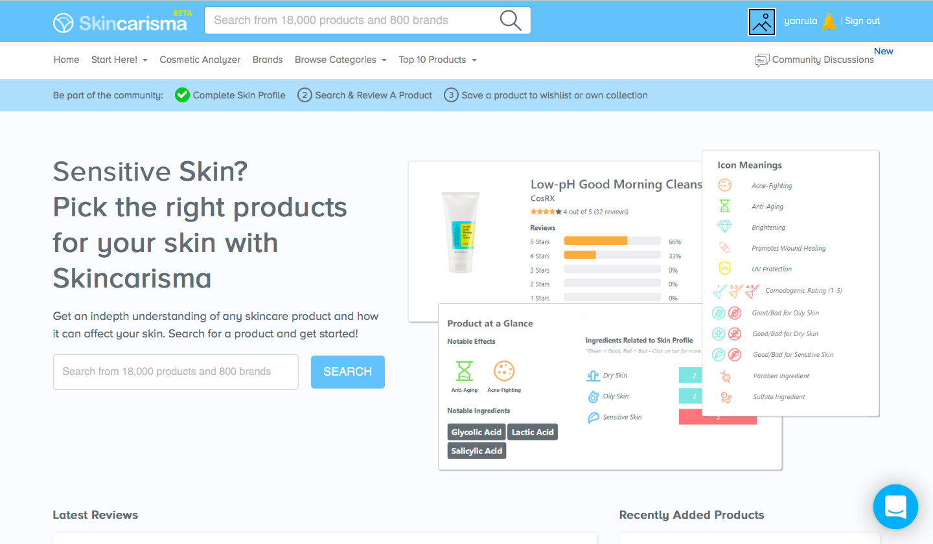Image resolution: width=933 pixels, height=544 pixels.
Task: Click the Low-pH Good Morning Cleanser title
Action: (x=616, y=185)
